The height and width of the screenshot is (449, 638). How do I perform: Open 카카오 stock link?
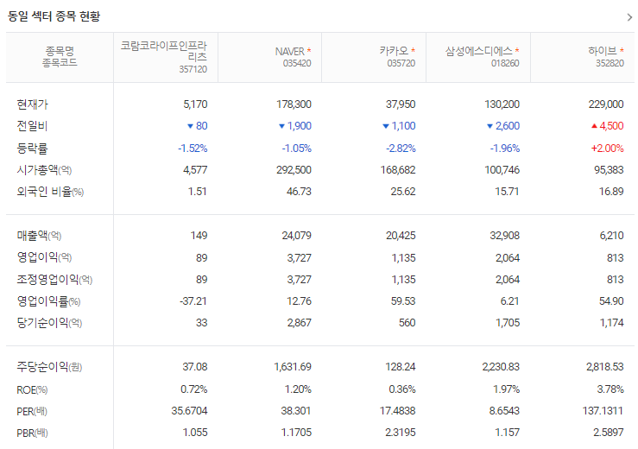click(x=394, y=51)
